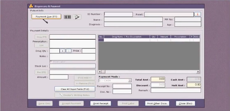Click the Drug Qty field
Image resolution: width=230 pixels, height=111 pixels.
coord(55,51)
